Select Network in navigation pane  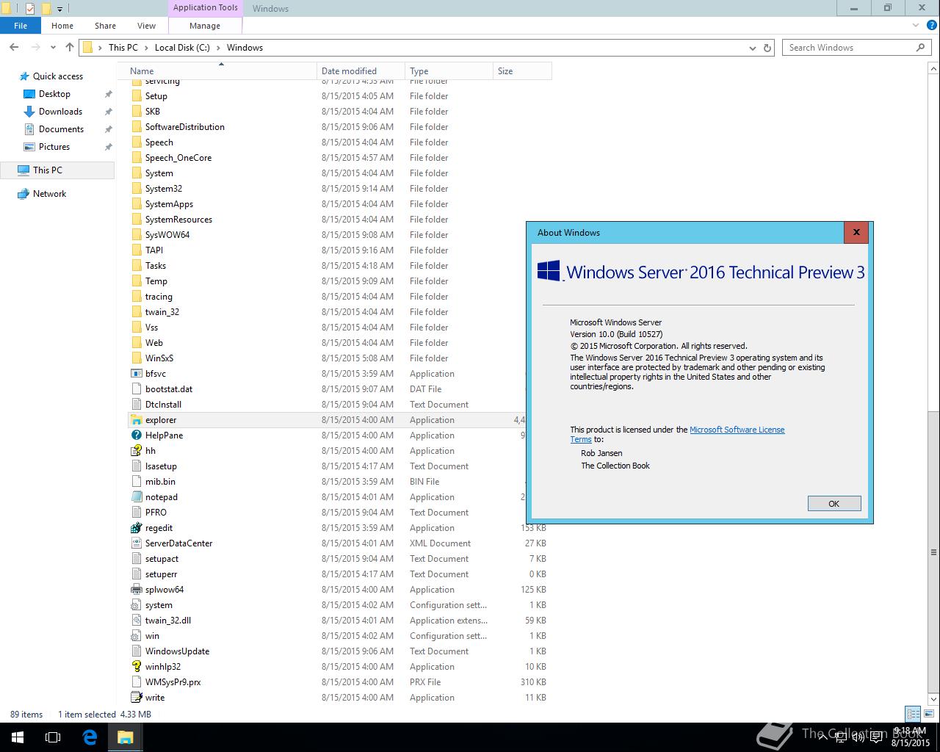click(x=49, y=194)
